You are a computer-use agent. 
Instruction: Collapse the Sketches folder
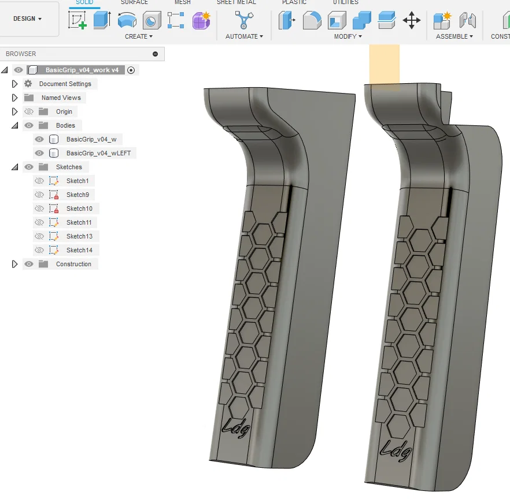pyautogui.click(x=14, y=167)
